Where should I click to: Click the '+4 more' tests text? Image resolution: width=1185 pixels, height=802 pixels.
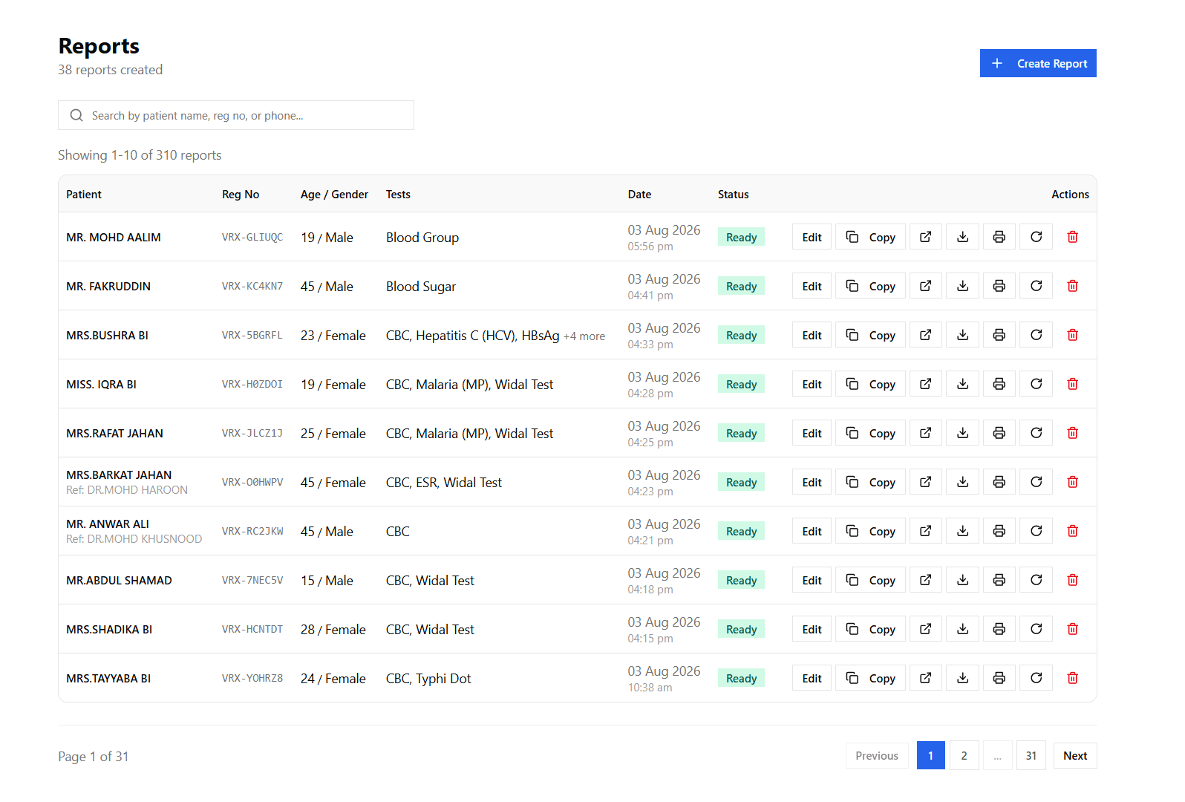click(584, 336)
